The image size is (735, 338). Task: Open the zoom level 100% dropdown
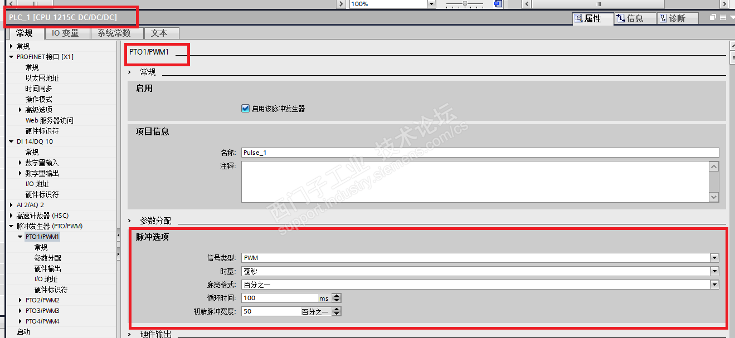(x=431, y=4)
